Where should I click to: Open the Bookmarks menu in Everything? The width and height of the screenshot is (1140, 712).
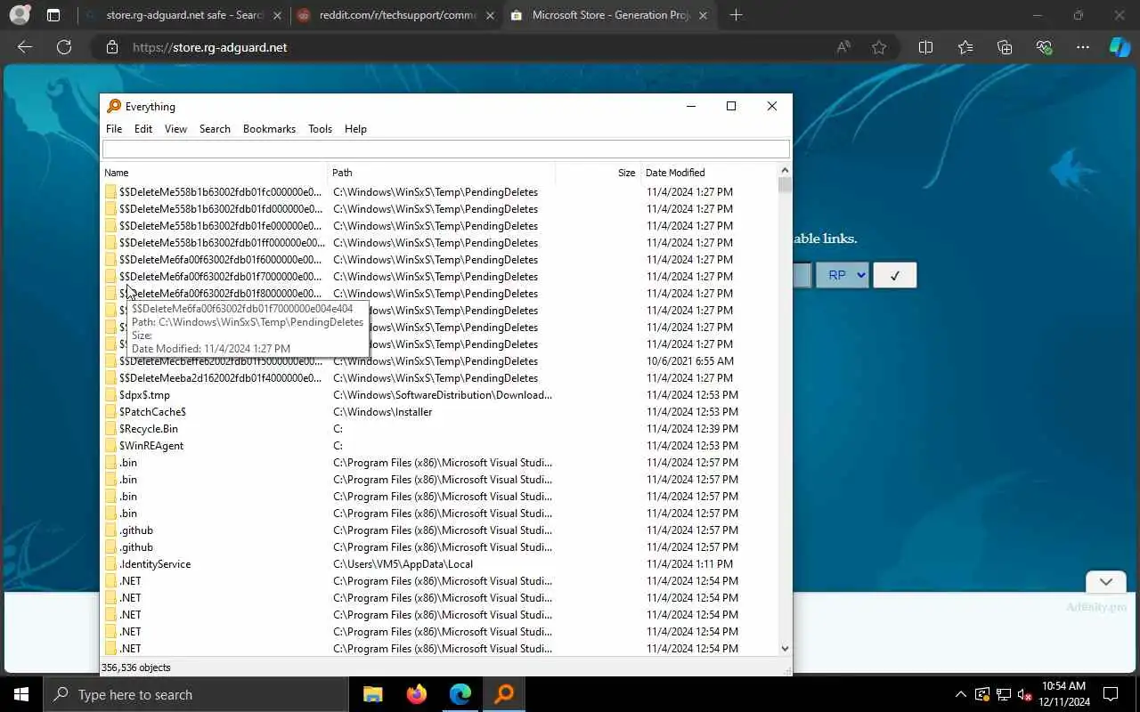pos(269,129)
